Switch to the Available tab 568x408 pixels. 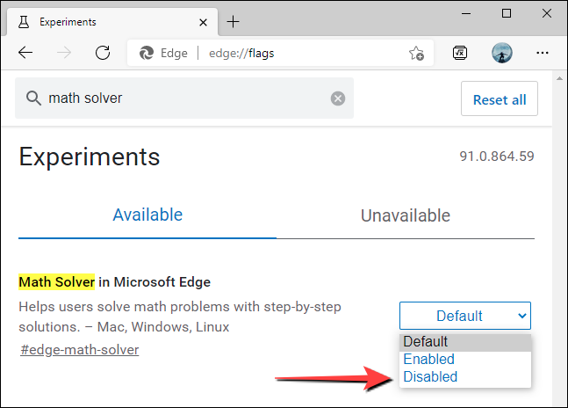click(x=147, y=215)
